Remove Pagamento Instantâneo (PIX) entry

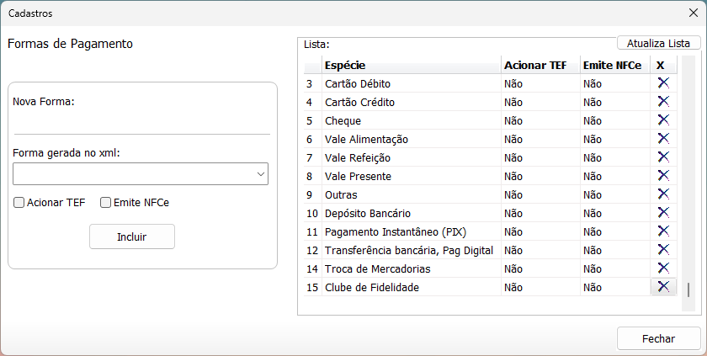[663, 231]
